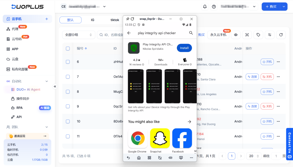293x167 pixels.
Task: Check the box for row 7
Action: point(68,77)
